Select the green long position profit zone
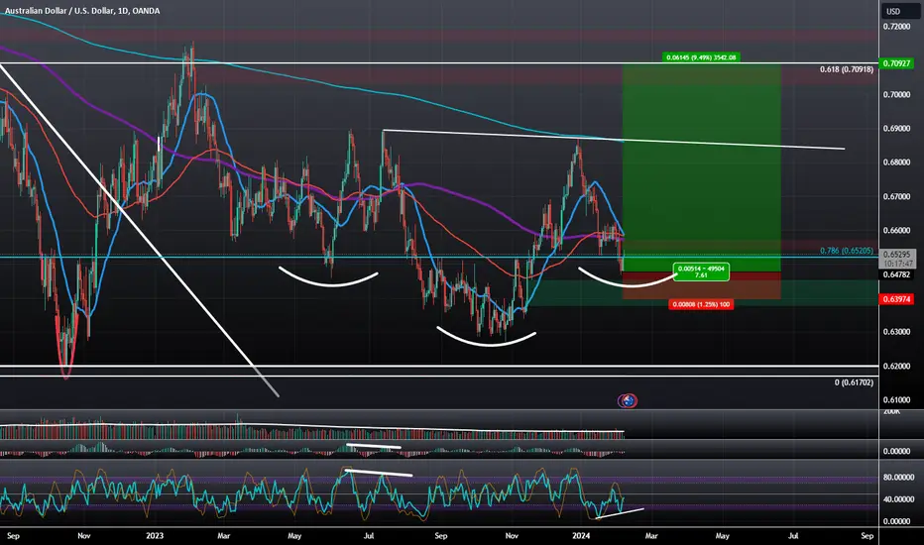The width and height of the screenshot is (924, 545). [x=702, y=167]
